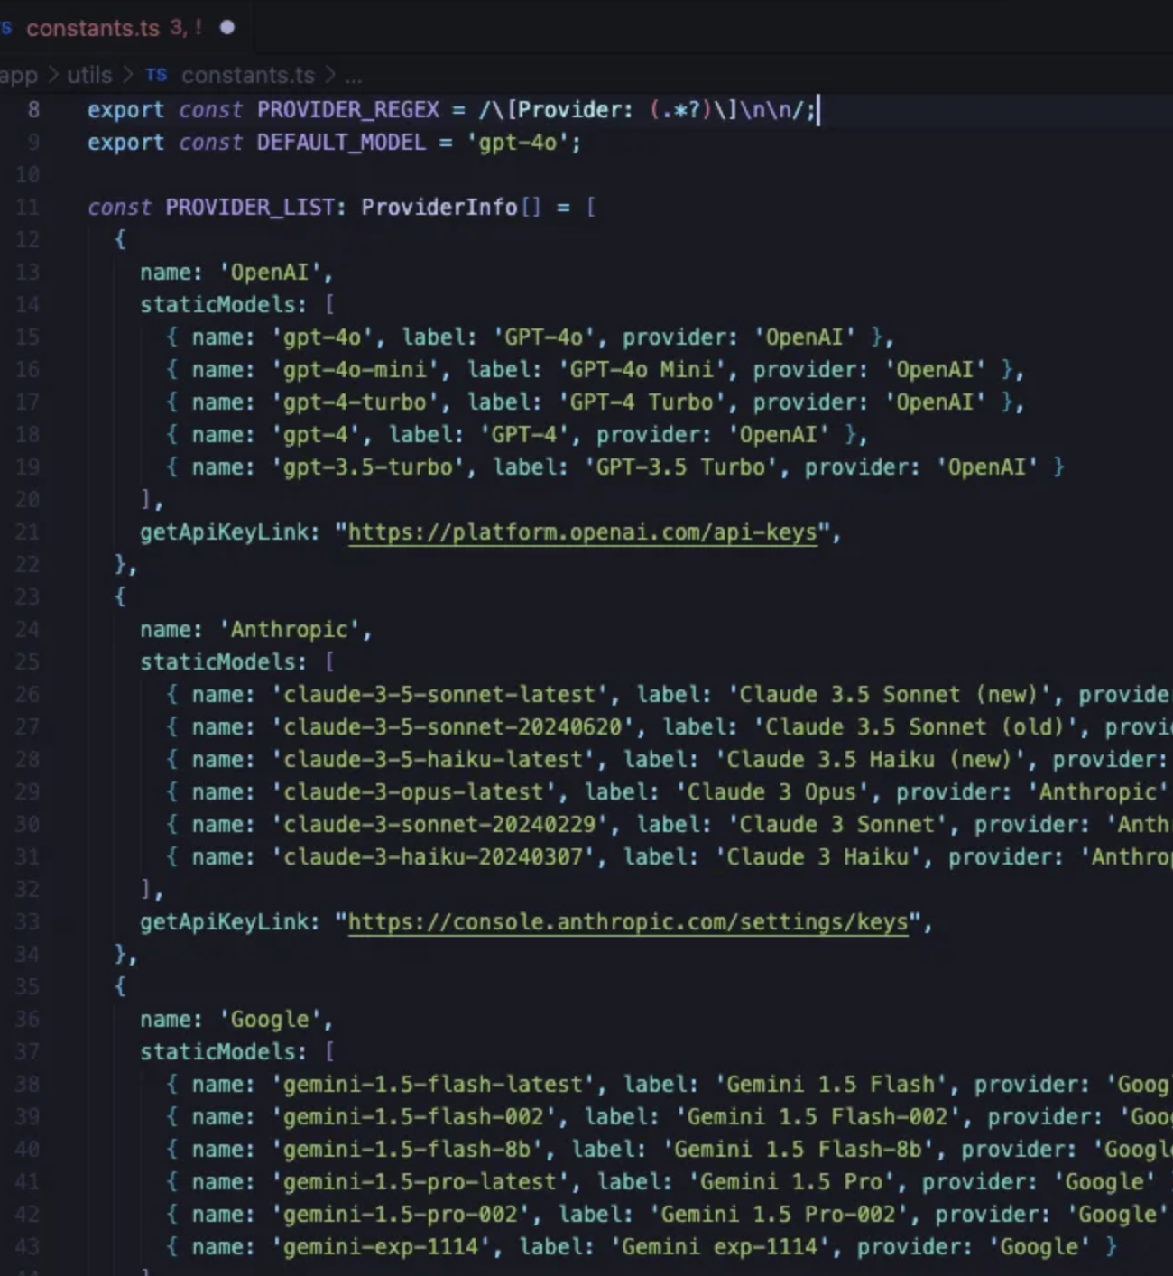The height and width of the screenshot is (1276, 1173).
Task: Click the 'claude-3-5-sonnet-latest' model name
Action: click(439, 695)
